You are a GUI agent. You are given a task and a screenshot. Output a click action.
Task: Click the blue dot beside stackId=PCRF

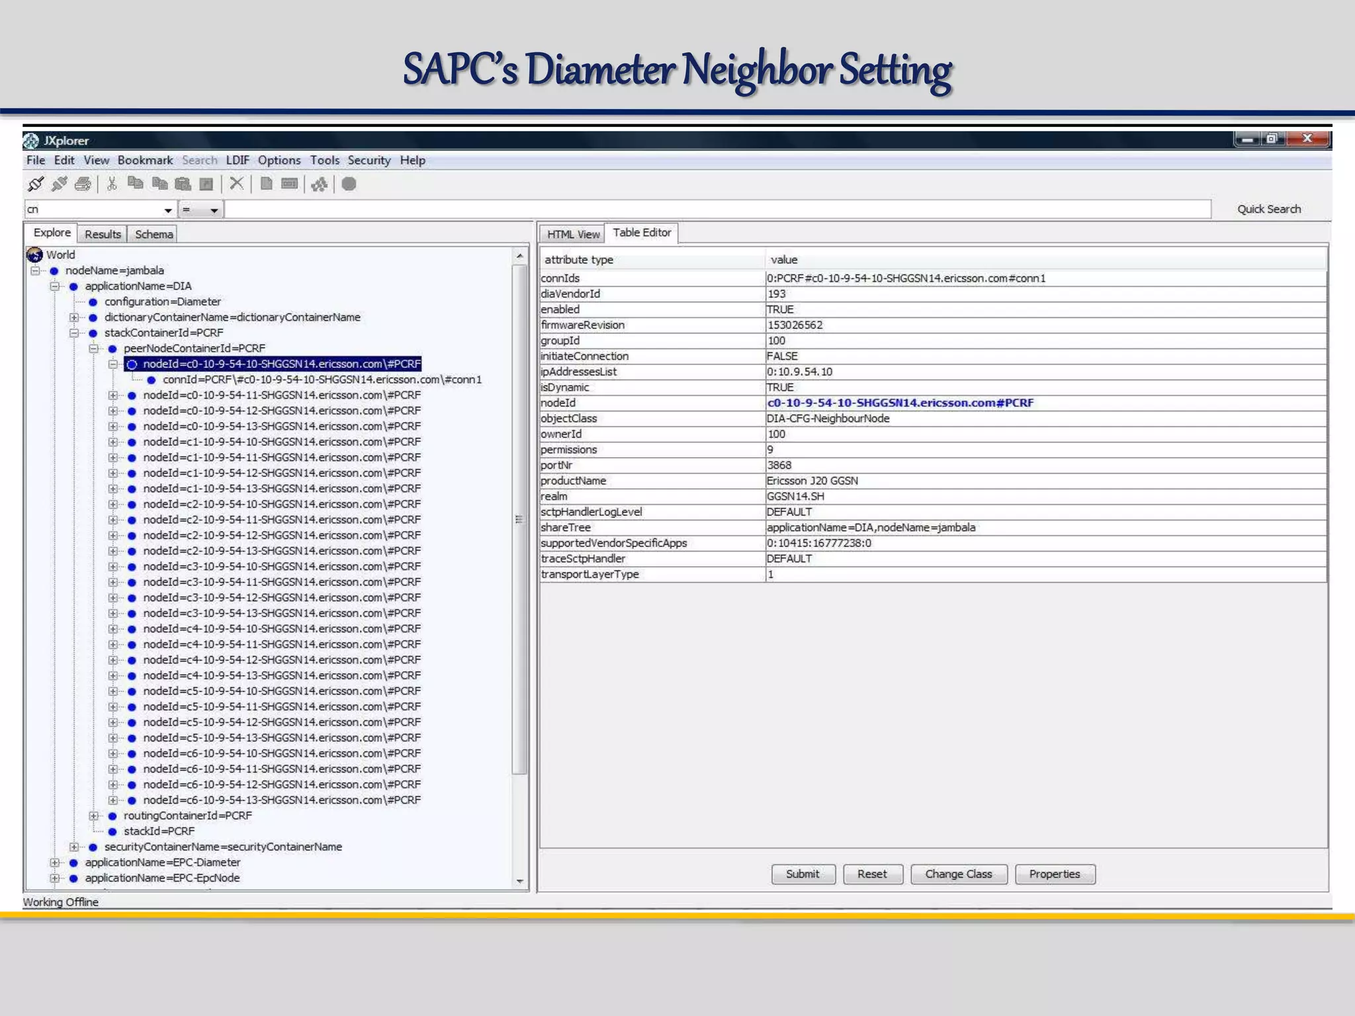pyautogui.click(x=112, y=831)
